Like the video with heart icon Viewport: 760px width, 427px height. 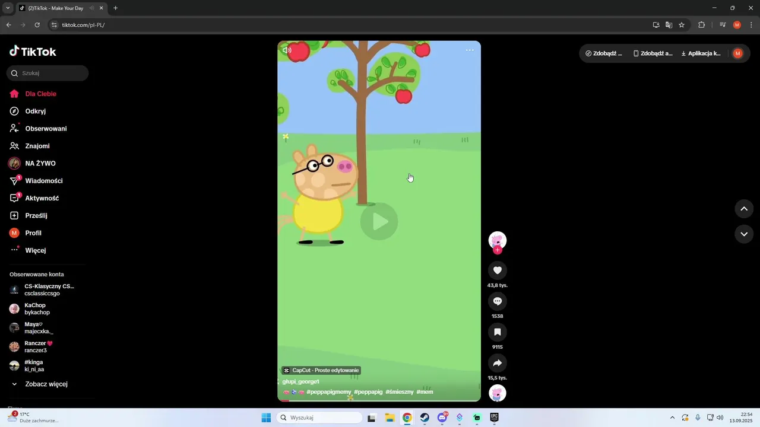498,270
